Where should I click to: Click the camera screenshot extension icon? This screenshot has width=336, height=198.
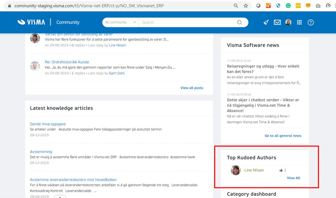tap(318, 6)
